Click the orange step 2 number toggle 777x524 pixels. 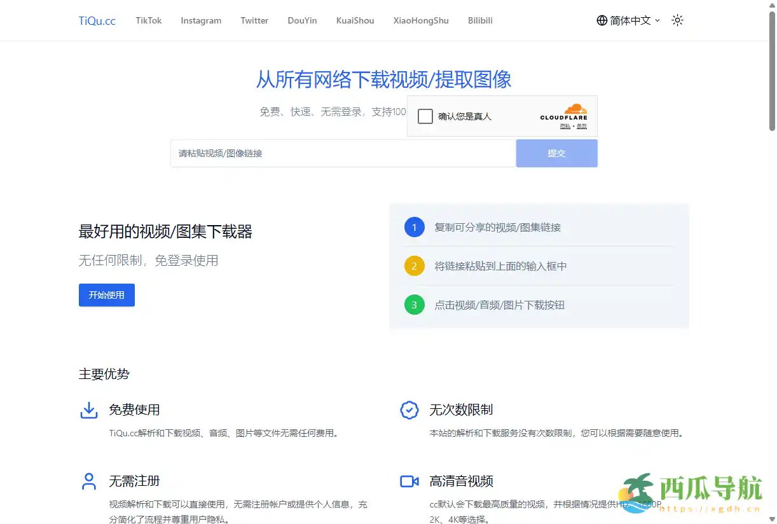click(x=415, y=266)
